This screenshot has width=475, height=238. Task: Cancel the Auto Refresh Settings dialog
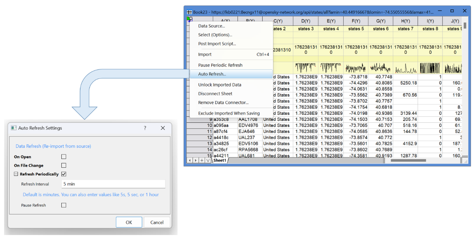157,222
